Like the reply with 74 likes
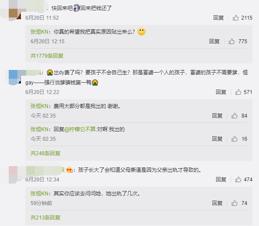 pos(234,203)
